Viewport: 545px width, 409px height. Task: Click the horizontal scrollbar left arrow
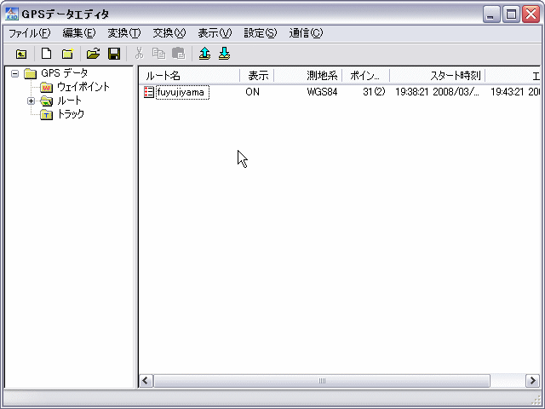(146, 381)
